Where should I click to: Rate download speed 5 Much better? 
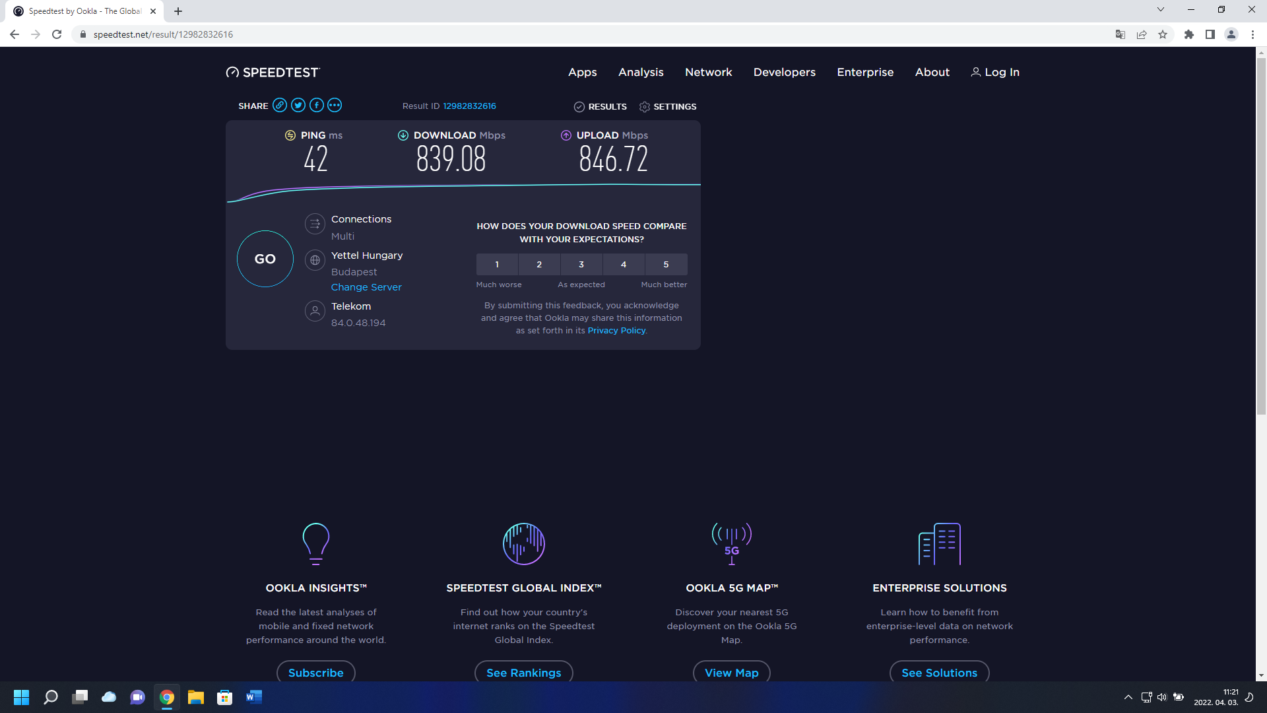(x=666, y=264)
